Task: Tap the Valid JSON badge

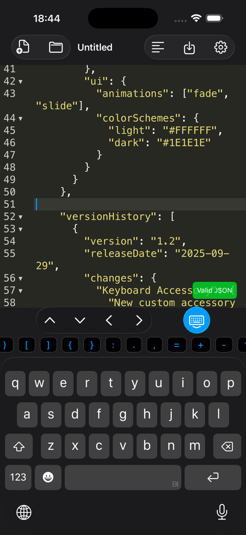Action: pyautogui.click(x=215, y=290)
